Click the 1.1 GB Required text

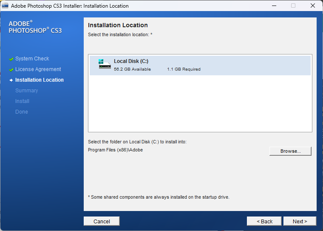[184, 69]
